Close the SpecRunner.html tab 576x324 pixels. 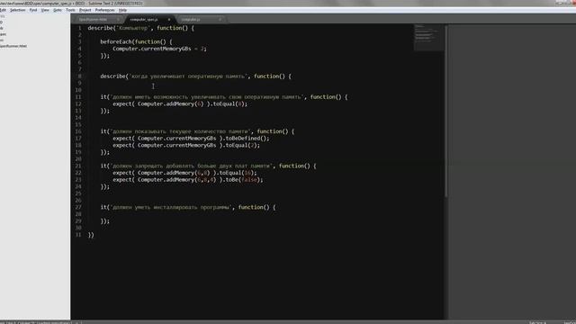coord(118,20)
